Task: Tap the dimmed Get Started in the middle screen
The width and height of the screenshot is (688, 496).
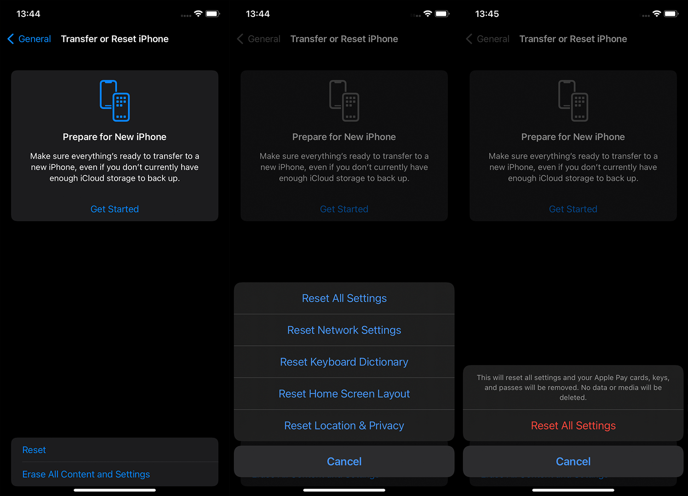Action: pos(344,209)
